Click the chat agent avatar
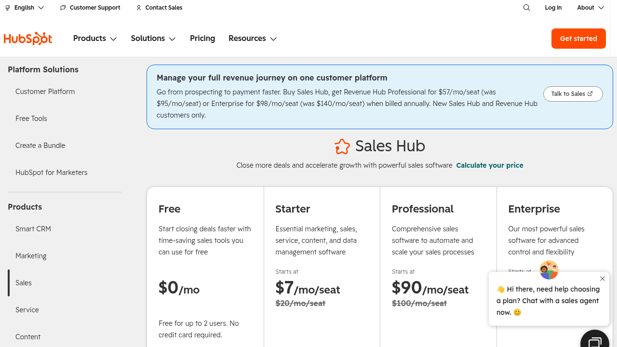 549,270
